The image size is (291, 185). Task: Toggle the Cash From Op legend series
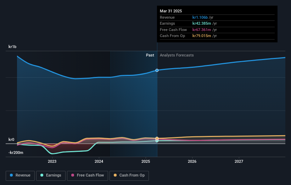click(x=129, y=175)
